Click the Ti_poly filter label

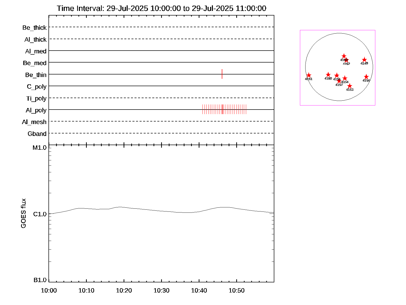(36, 99)
